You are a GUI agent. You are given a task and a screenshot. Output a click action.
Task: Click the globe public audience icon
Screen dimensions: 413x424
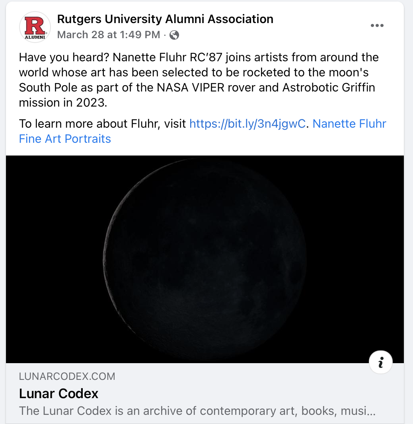tap(174, 35)
